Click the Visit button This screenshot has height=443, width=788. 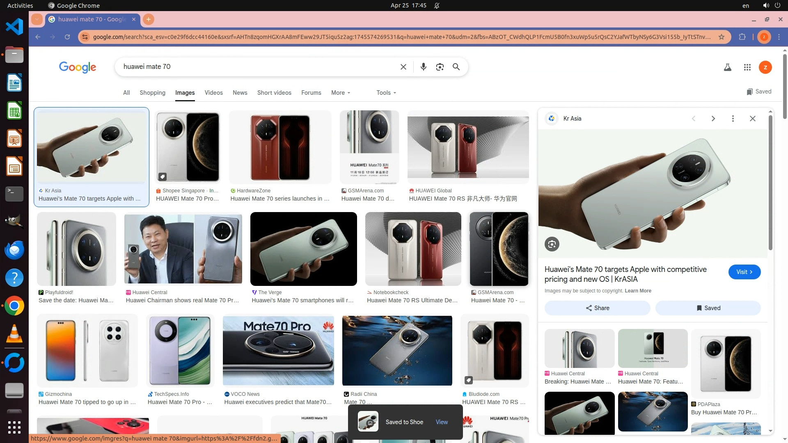pyautogui.click(x=744, y=272)
